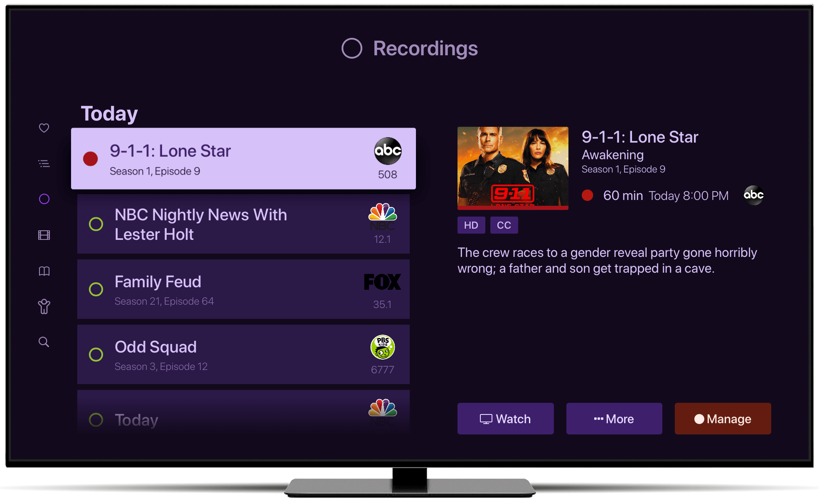Select the Channels/Person icon in sidebar

click(x=44, y=308)
